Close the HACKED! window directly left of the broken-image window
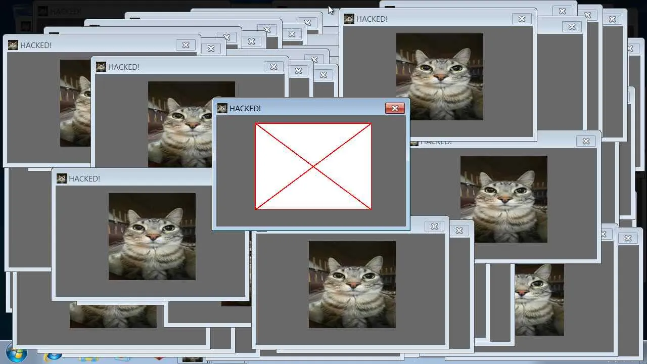The width and height of the screenshot is (647, 364). pos(273,67)
